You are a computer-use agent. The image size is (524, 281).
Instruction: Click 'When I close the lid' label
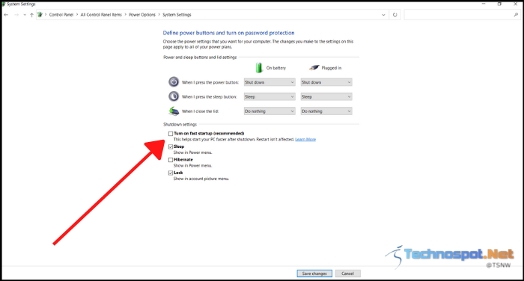coord(200,111)
